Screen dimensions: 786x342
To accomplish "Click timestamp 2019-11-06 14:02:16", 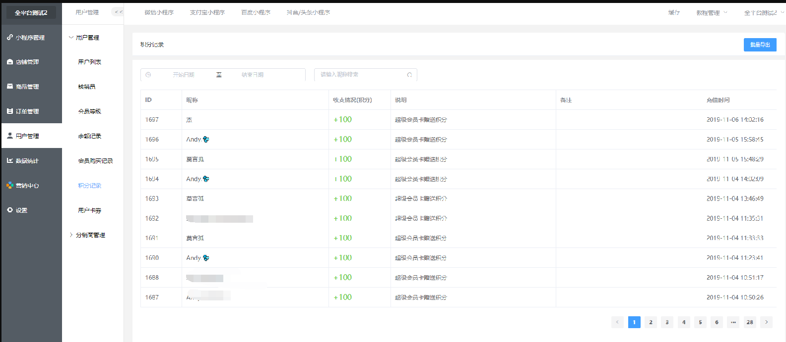I will (735, 120).
